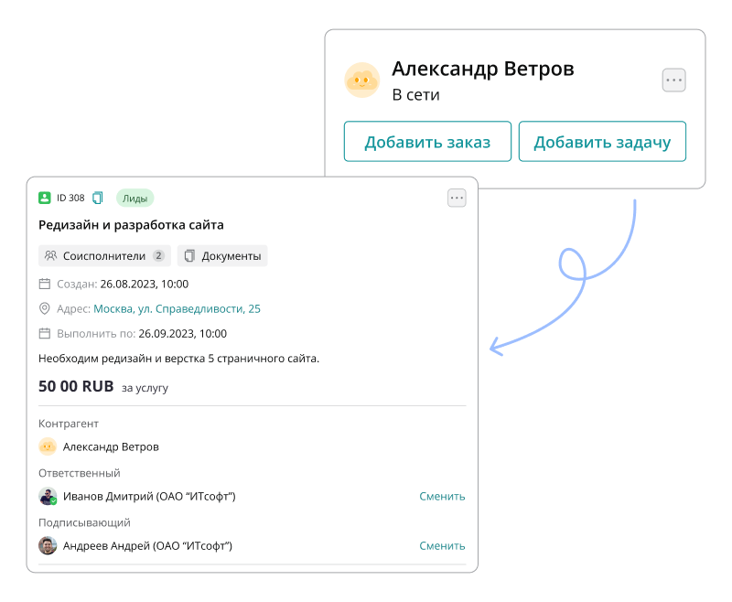Click the title Редизайн и разработка сайта
This screenshot has width=732, height=602.
(x=131, y=225)
